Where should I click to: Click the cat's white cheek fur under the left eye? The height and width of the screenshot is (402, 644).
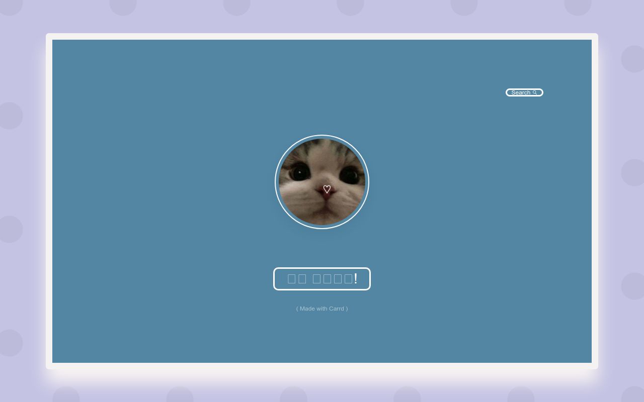pyautogui.click(x=298, y=196)
